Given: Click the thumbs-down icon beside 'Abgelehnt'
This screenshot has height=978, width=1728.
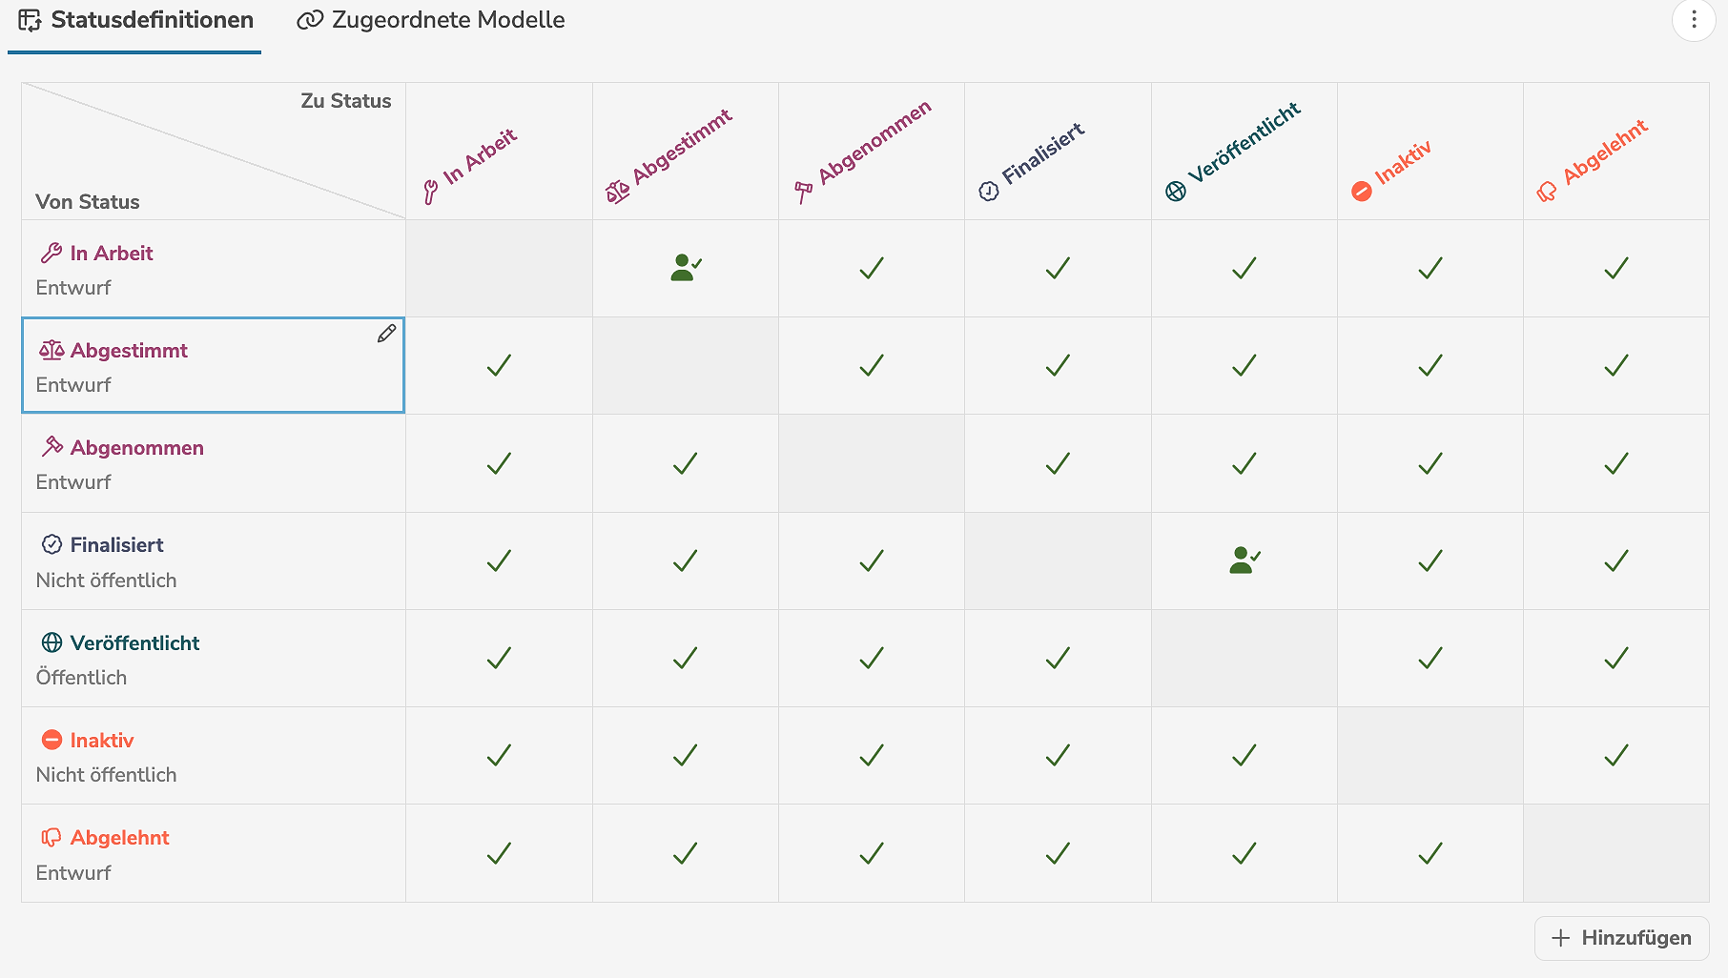Looking at the screenshot, I should click(x=51, y=837).
